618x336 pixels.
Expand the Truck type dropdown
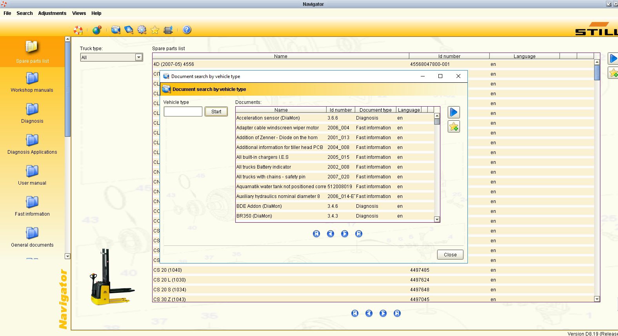138,58
